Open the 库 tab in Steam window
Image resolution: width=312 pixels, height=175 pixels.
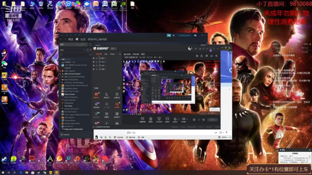pos(77,39)
